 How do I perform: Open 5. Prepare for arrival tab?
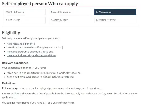coord(115,20)
